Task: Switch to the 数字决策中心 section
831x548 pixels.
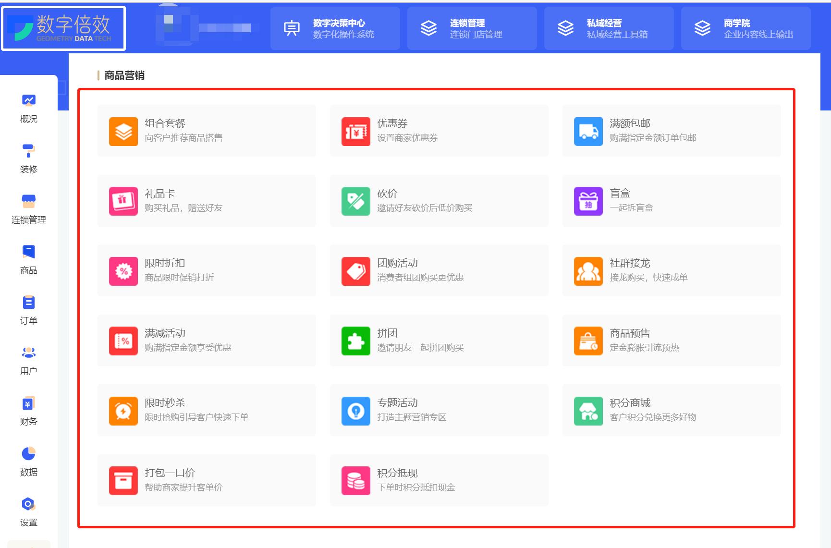Action: [335, 28]
